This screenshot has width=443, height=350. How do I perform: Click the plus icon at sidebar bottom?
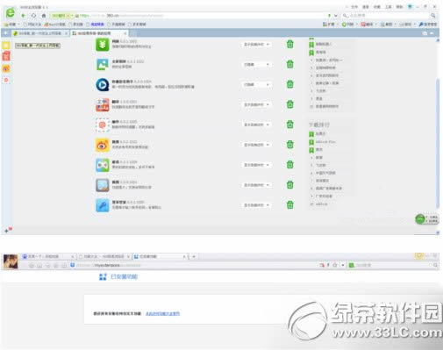coord(6,231)
